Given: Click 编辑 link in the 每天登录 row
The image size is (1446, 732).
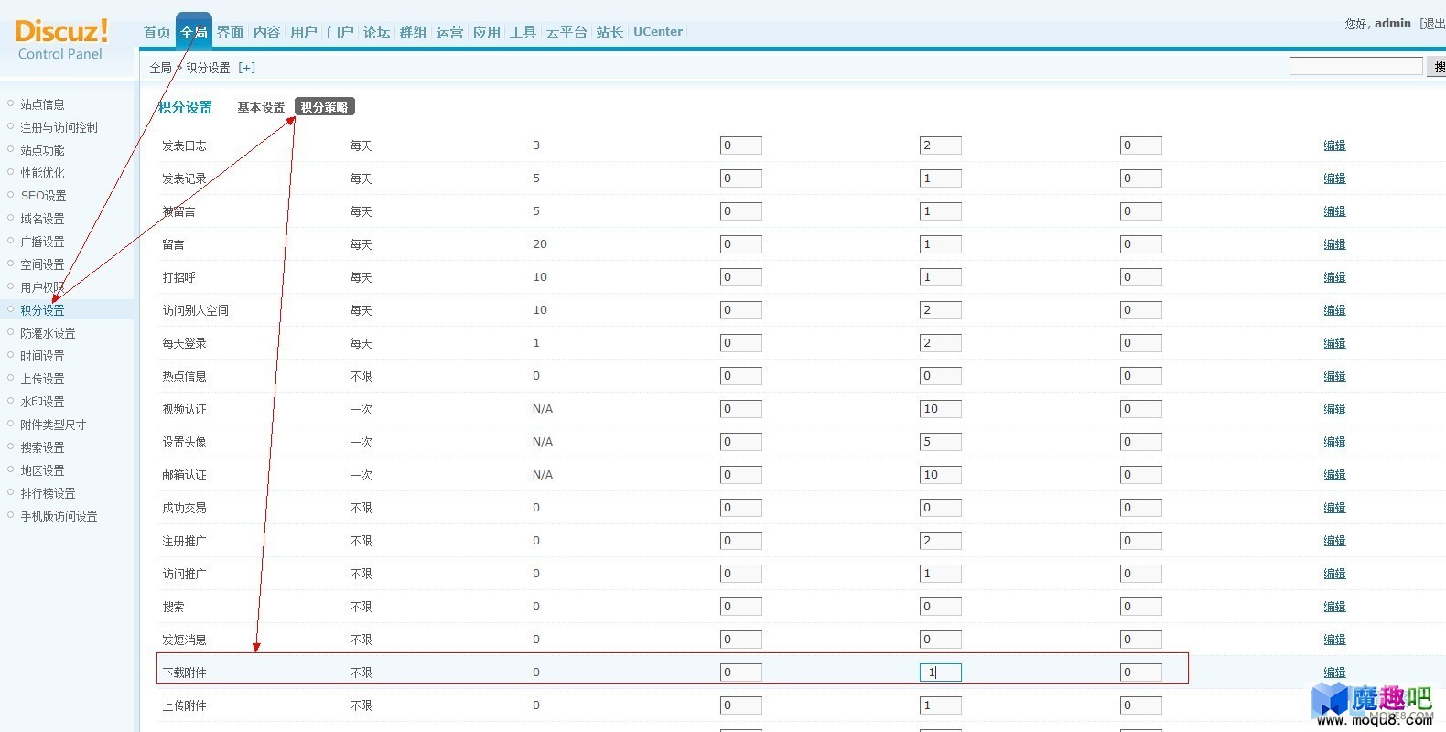Looking at the screenshot, I should (1334, 343).
